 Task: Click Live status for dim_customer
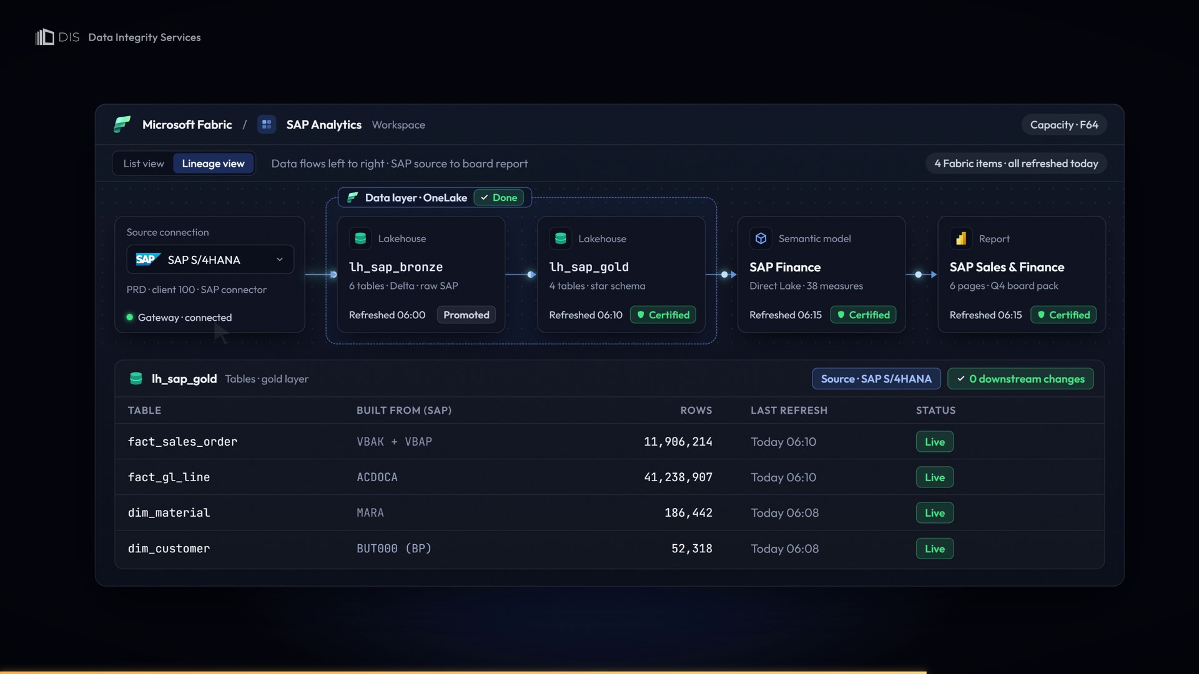coord(935,549)
